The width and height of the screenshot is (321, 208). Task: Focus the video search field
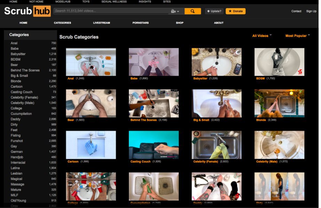[x=111, y=11]
